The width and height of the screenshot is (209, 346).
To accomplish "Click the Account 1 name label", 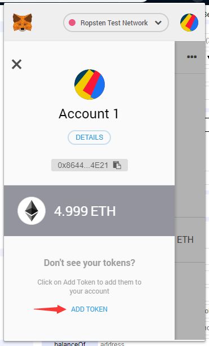I will [89, 114].
